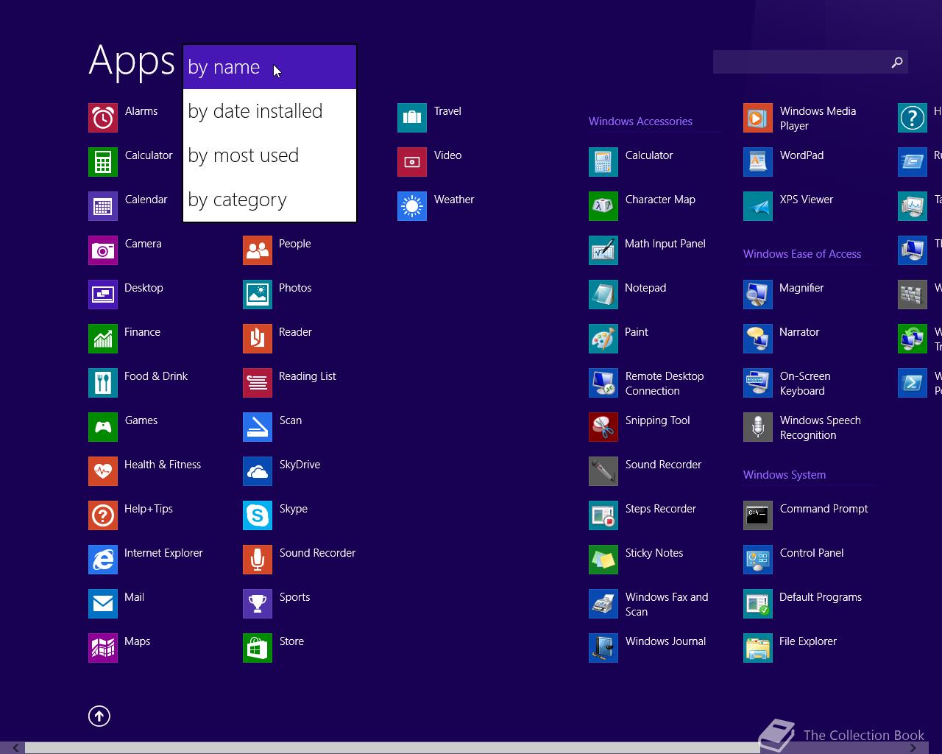Image resolution: width=942 pixels, height=754 pixels.
Task: Open the Alarms app icon
Action: 103,118
